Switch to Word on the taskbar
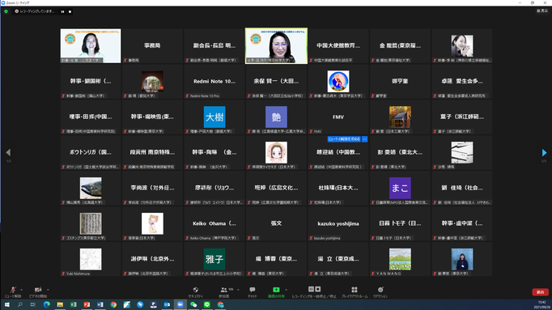Viewport: 552px width, 310px height. click(x=100, y=304)
